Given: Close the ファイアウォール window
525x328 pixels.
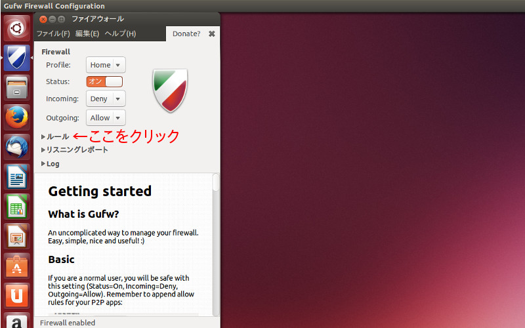Looking at the screenshot, I should tap(43, 20).
